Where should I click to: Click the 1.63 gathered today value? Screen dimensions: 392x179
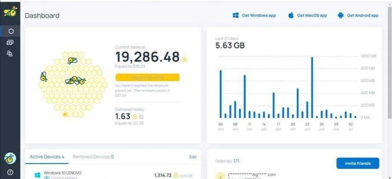[x=123, y=116]
